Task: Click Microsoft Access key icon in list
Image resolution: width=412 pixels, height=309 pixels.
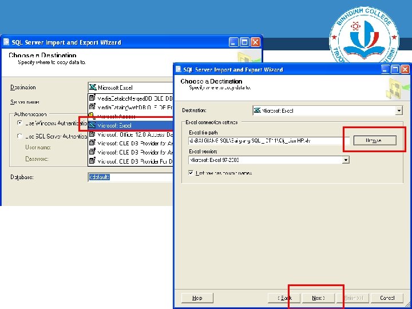Action: point(92,116)
